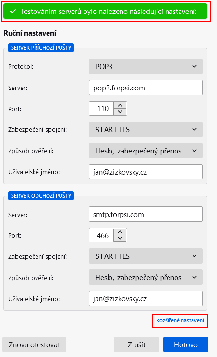Click the outgoing port 466 number field
The width and height of the screenshot is (217, 357).
coord(102,235)
